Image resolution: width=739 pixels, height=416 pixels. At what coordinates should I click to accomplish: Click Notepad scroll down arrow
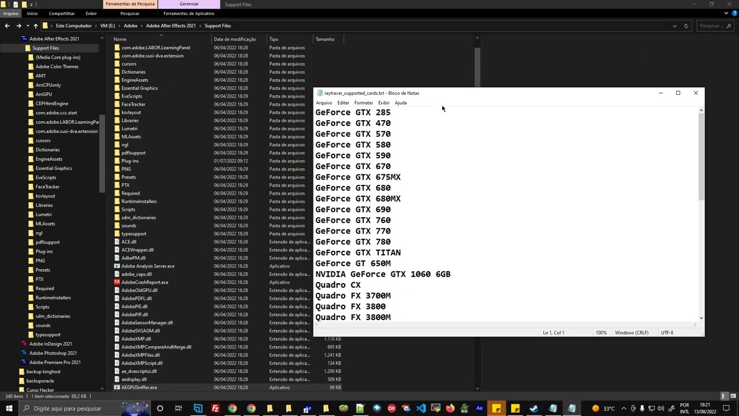point(701,318)
